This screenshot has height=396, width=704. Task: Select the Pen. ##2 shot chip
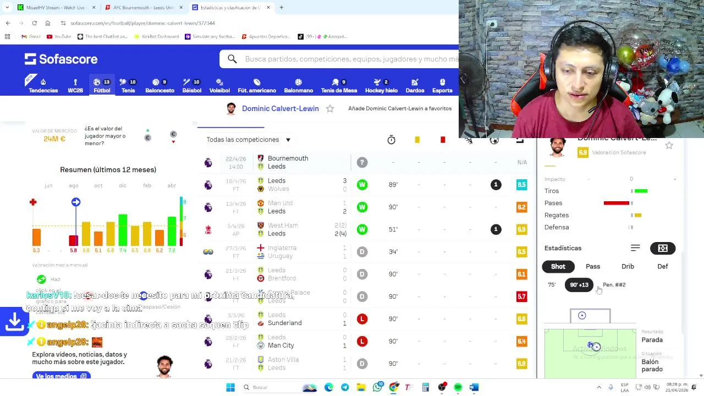point(614,285)
